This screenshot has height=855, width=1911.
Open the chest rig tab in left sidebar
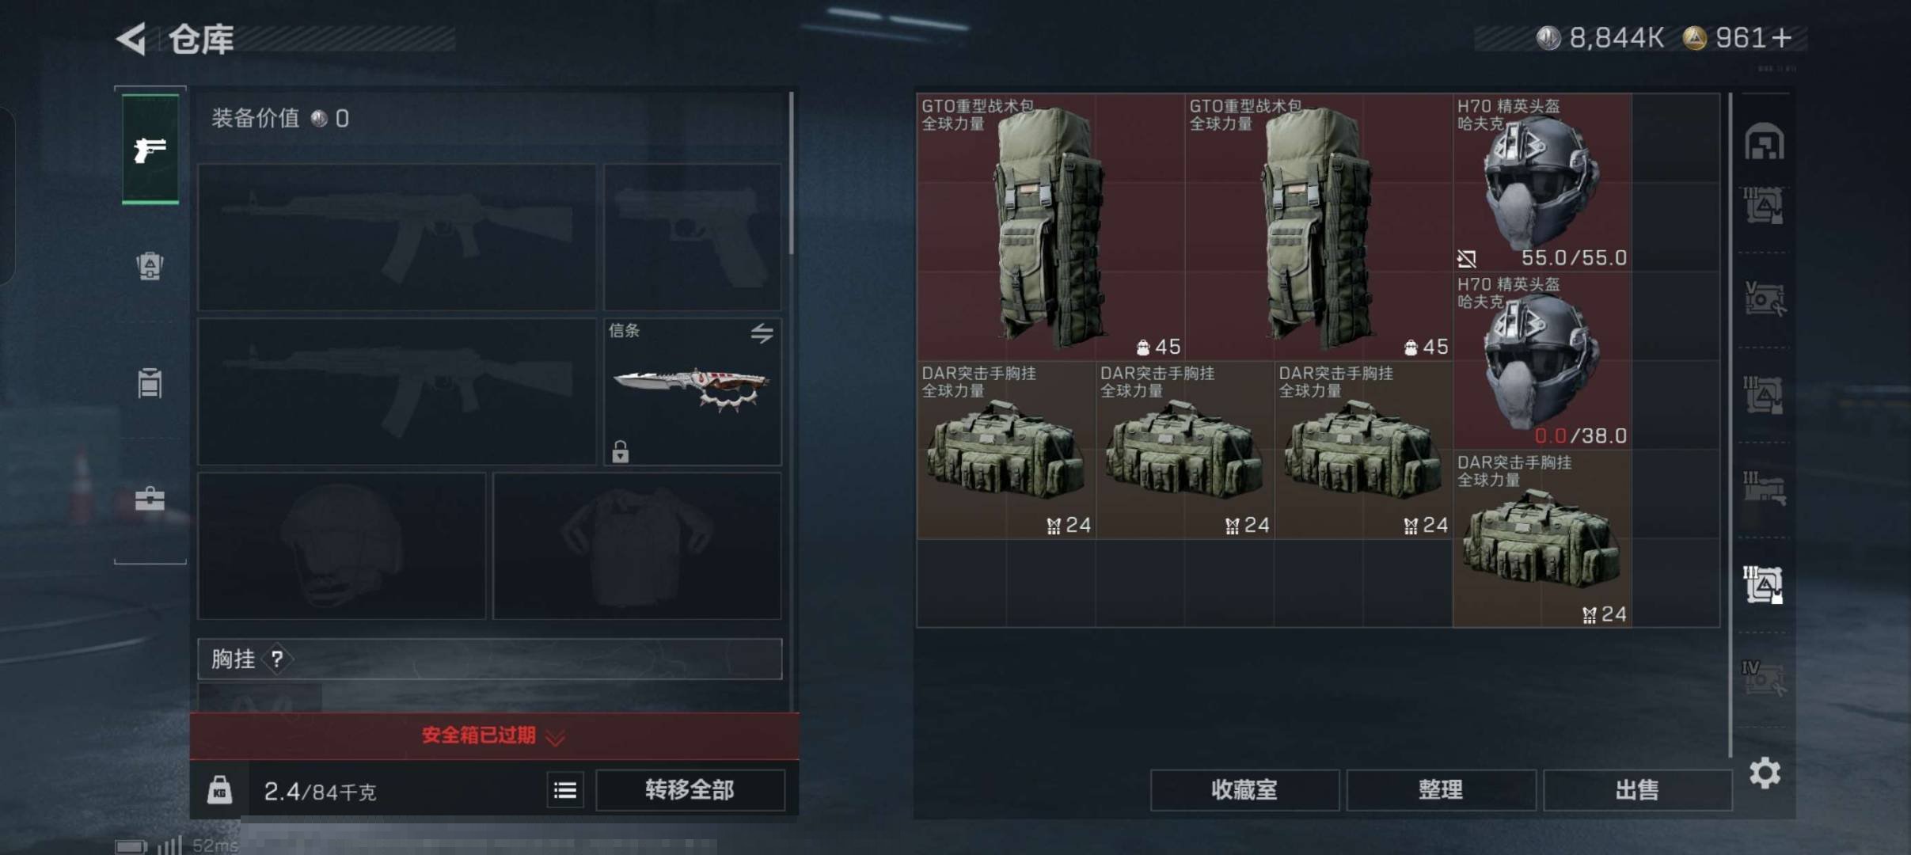tap(150, 383)
